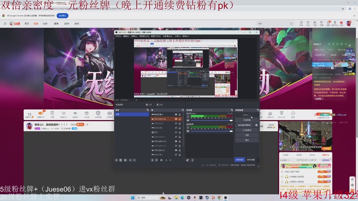This screenshot has height=201, width=358.
Task: Pop out the Sources dock panel
Action: [x=183, y=110]
